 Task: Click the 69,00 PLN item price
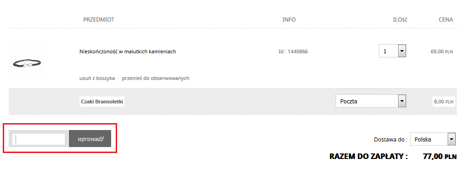pos(442,51)
